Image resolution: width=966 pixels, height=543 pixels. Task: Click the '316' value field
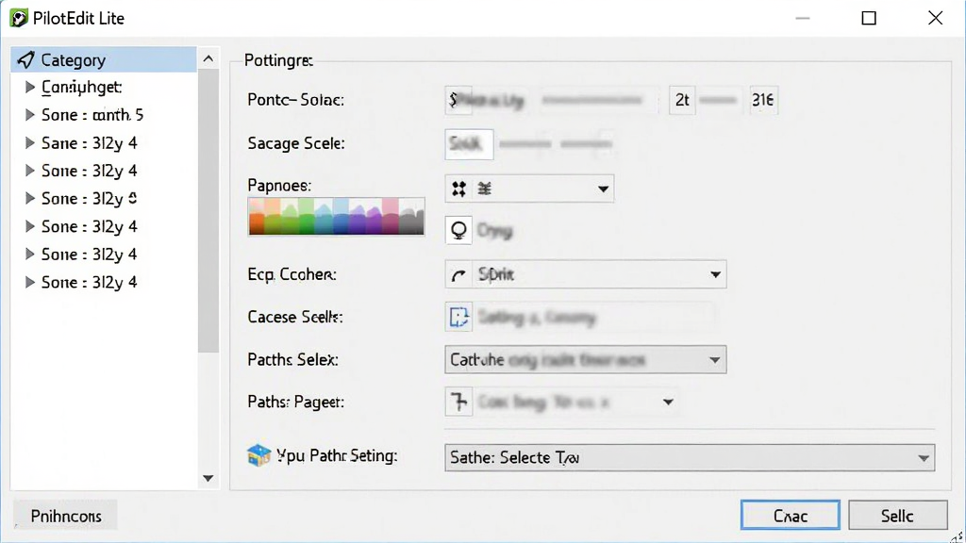762,100
